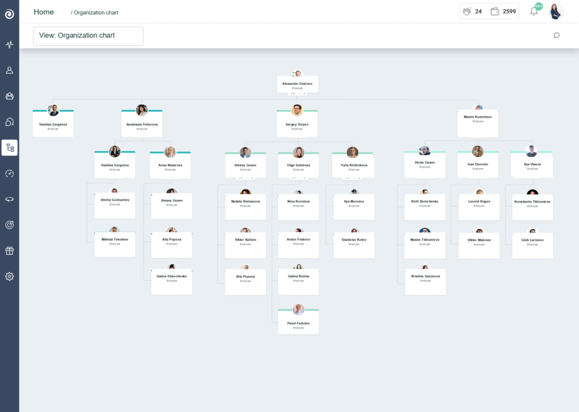Viewport: 579px width, 412px height.
Task: Open the Ilya Vlasov card
Action: coord(532,165)
